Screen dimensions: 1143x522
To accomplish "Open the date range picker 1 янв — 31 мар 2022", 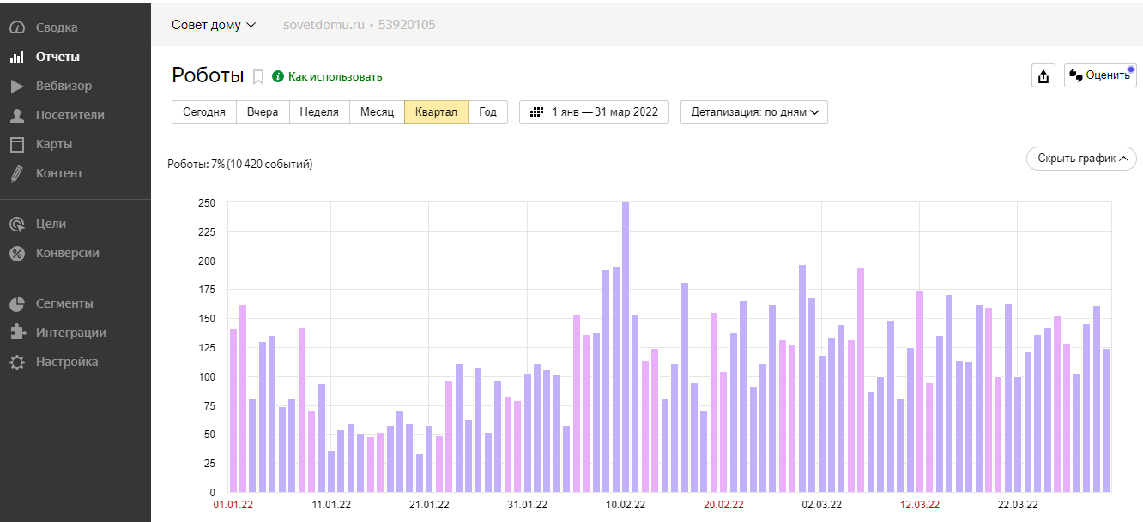I will (x=594, y=112).
